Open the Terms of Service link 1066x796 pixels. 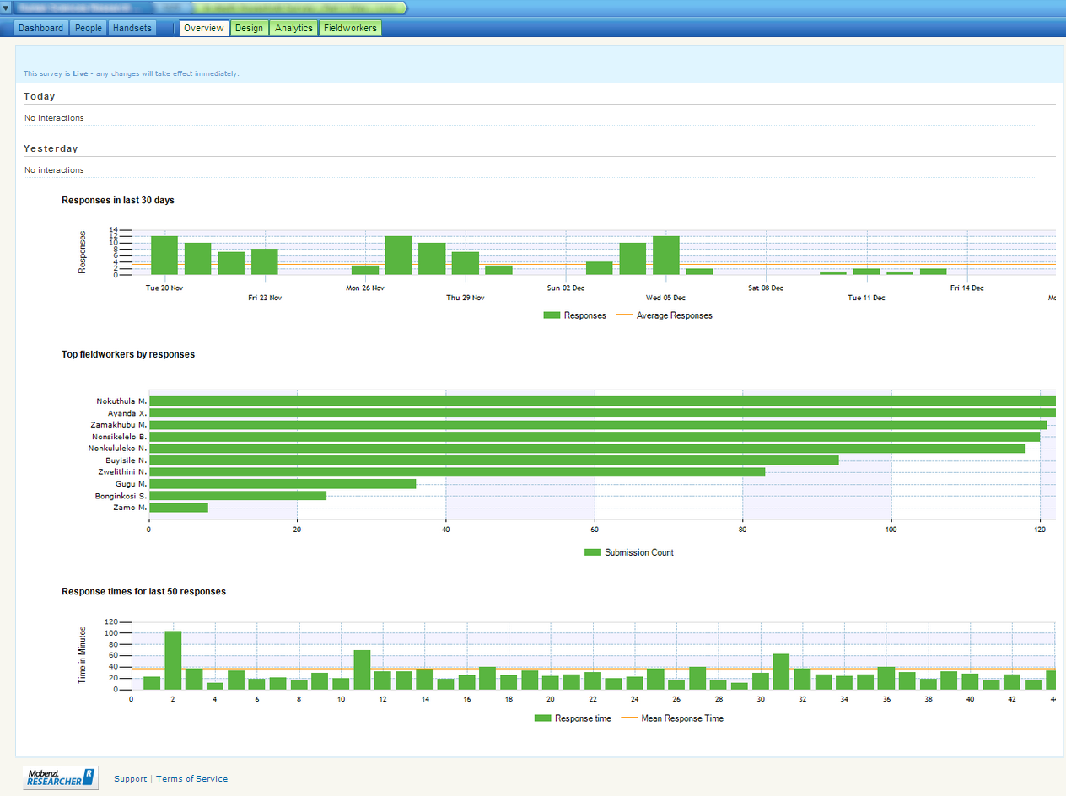click(x=191, y=779)
